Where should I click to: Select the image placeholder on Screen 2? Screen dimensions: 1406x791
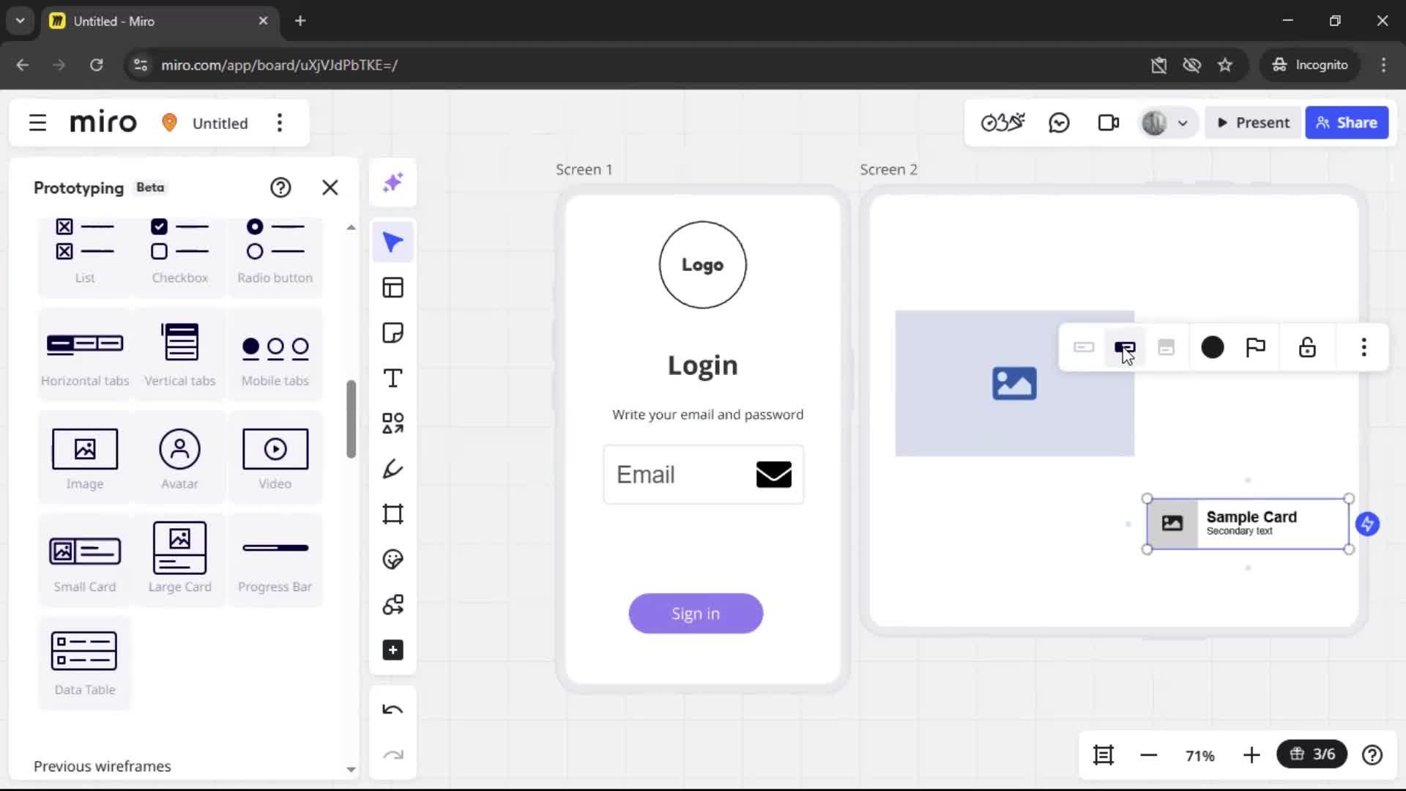pos(1015,384)
